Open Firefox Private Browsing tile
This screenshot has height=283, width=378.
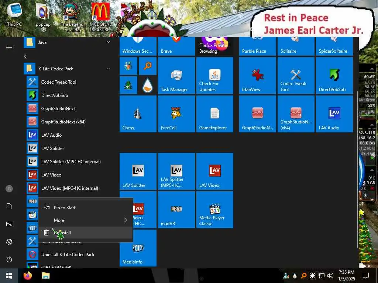[x=214, y=46]
